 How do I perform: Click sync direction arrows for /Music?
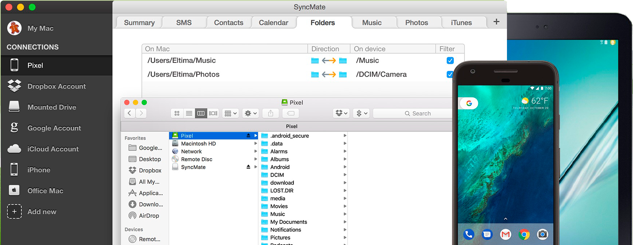point(329,61)
